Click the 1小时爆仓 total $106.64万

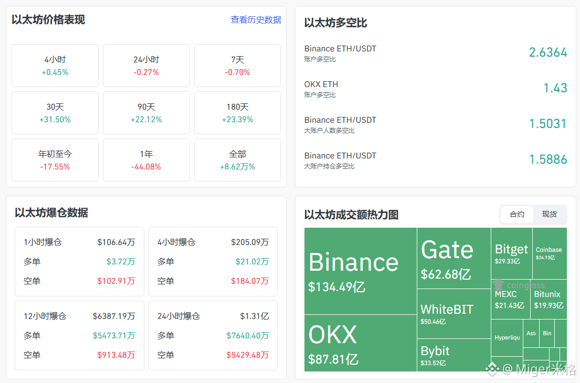pos(116,242)
